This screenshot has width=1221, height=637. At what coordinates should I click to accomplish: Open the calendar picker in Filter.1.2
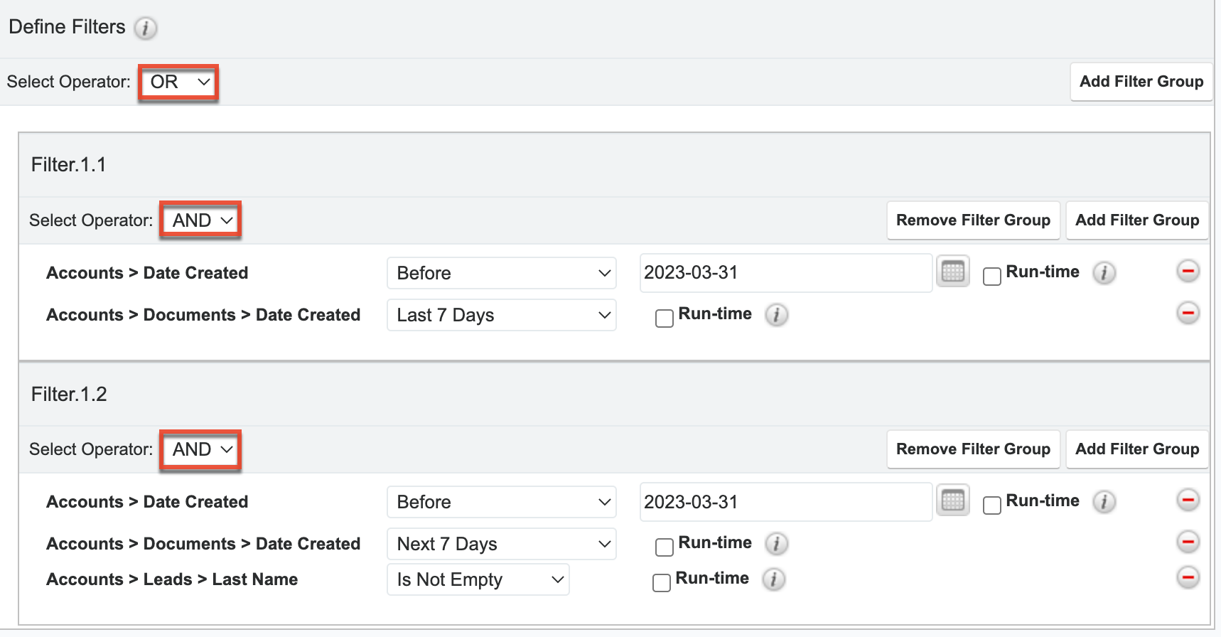(952, 500)
